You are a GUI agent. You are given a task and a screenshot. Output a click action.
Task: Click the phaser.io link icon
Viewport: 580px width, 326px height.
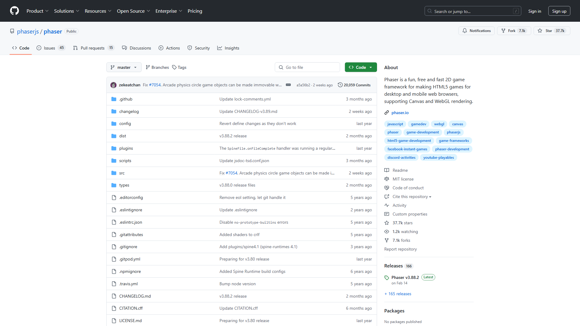pyautogui.click(x=387, y=113)
